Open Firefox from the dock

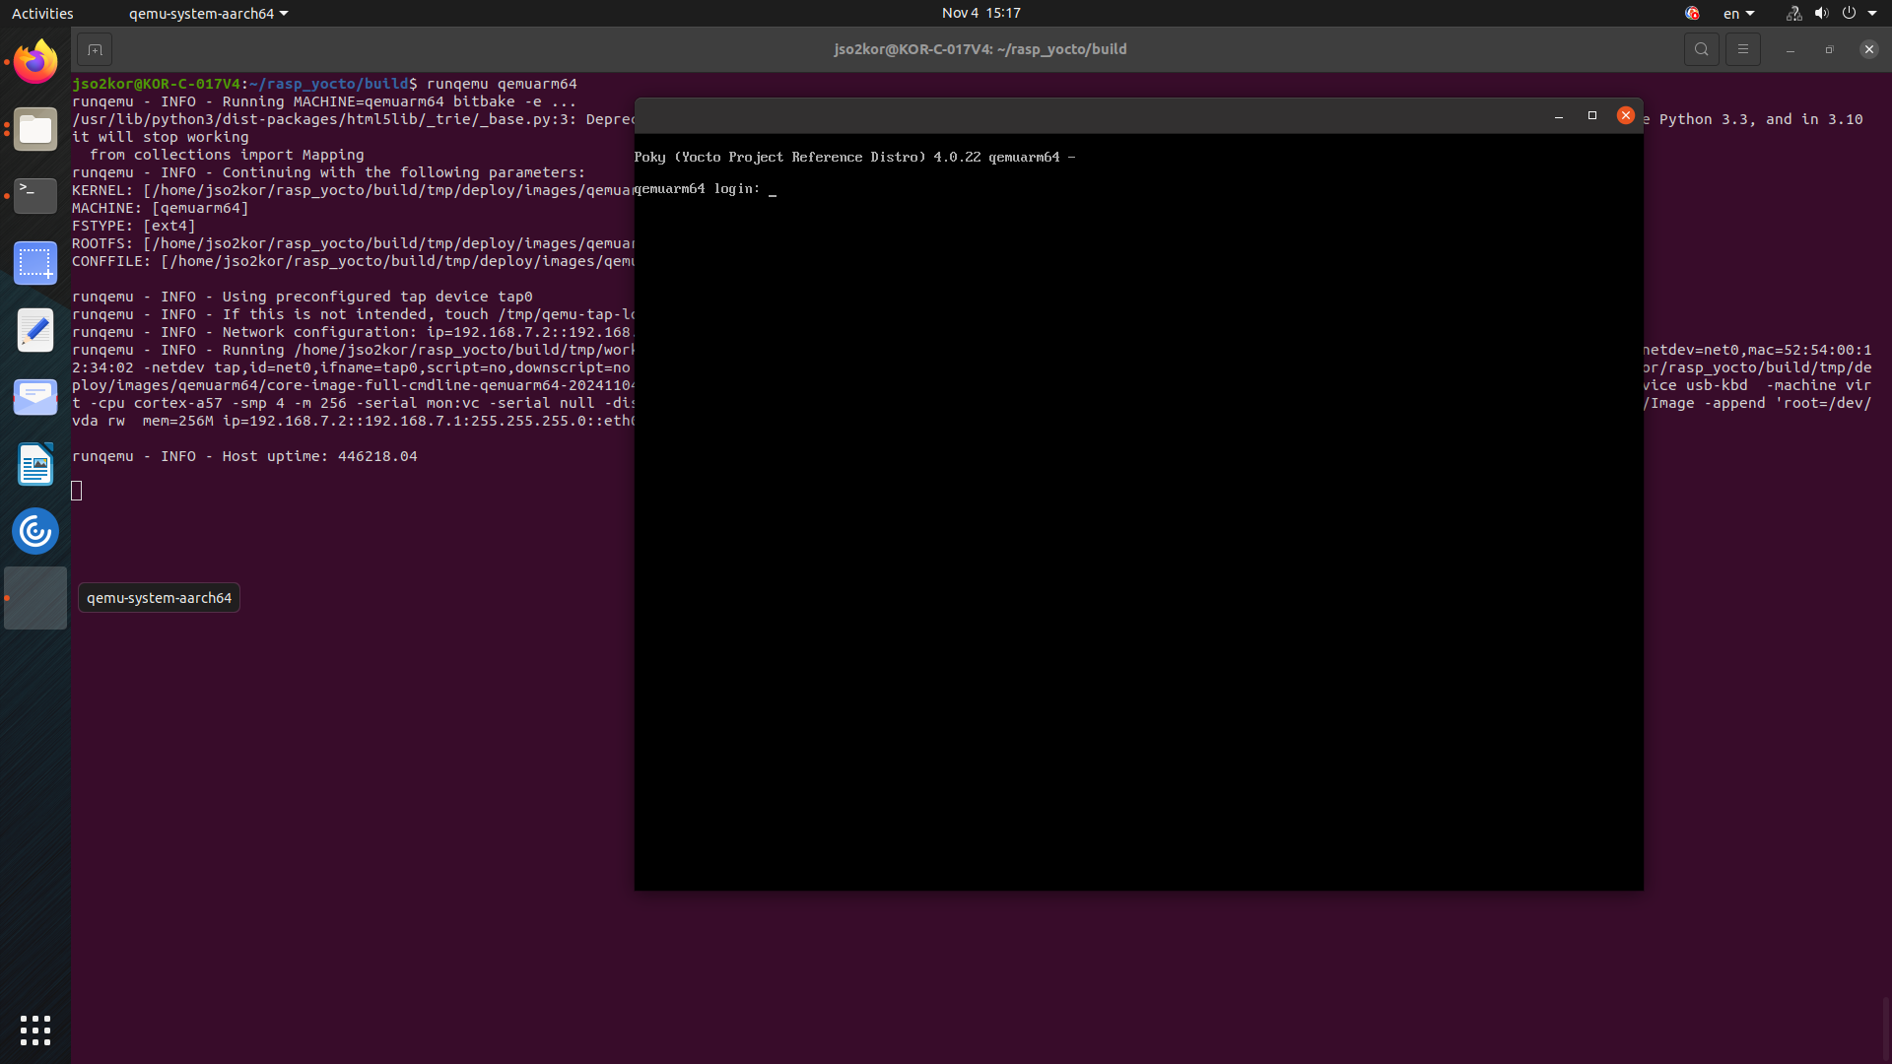click(35, 62)
